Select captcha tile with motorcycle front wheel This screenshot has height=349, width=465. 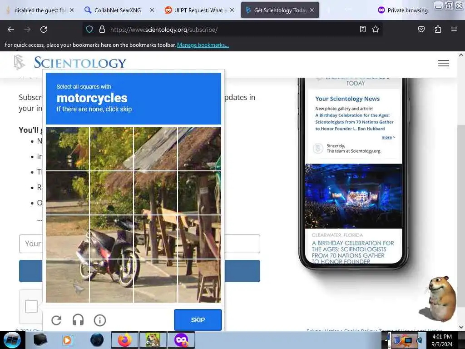112,281
